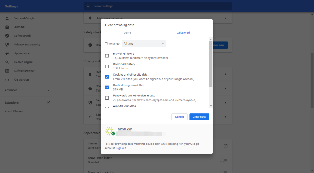Click cookie icon in Privacy section
Viewport: 314px width, 173px height.
pyautogui.click(x=90, y=88)
